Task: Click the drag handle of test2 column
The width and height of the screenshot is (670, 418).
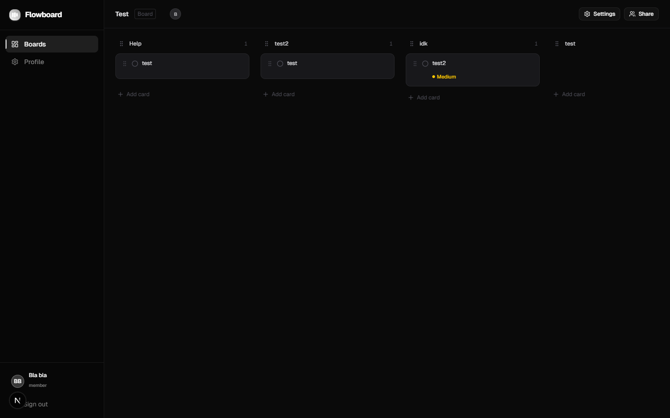Action: 267,44
